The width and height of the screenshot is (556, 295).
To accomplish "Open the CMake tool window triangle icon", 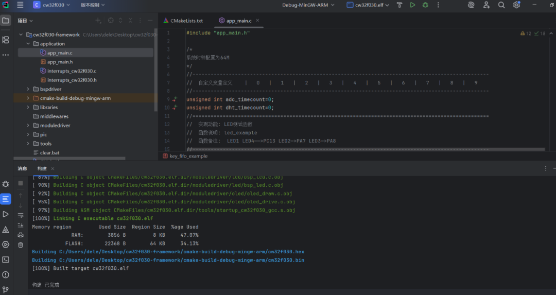I will [6, 230].
